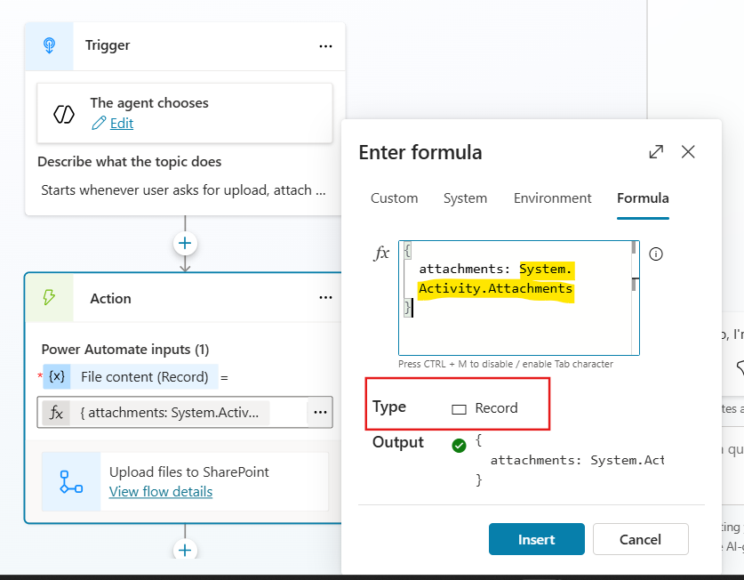Select the Trigger node's lightbulb plug icon
Image resolution: width=744 pixels, height=580 pixels.
tap(49, 45)
